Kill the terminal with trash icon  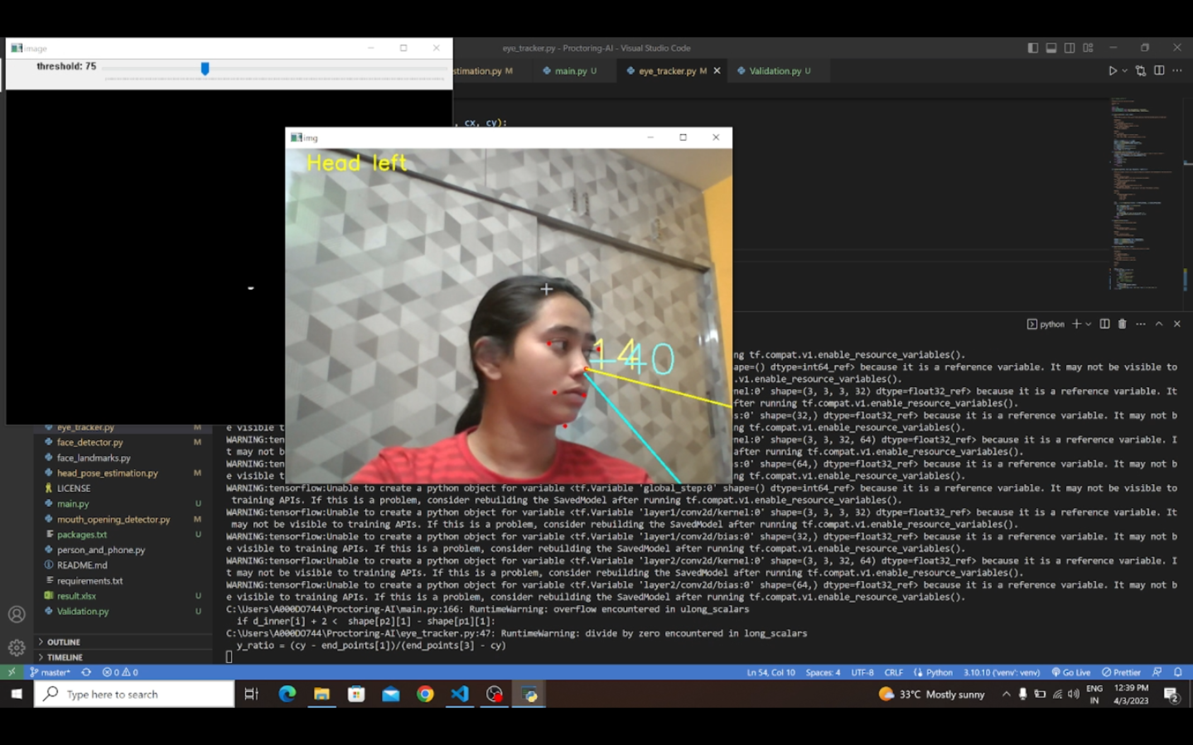(x=1122, y=324)
